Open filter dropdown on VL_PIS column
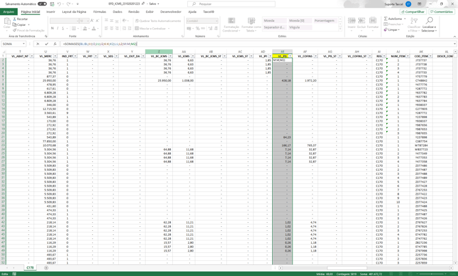 [290, 56]
